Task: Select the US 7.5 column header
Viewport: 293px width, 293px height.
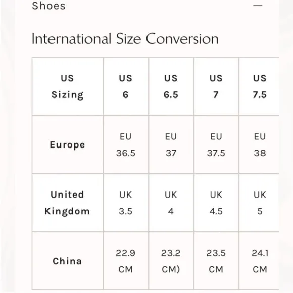Action: tap(259, 86)
